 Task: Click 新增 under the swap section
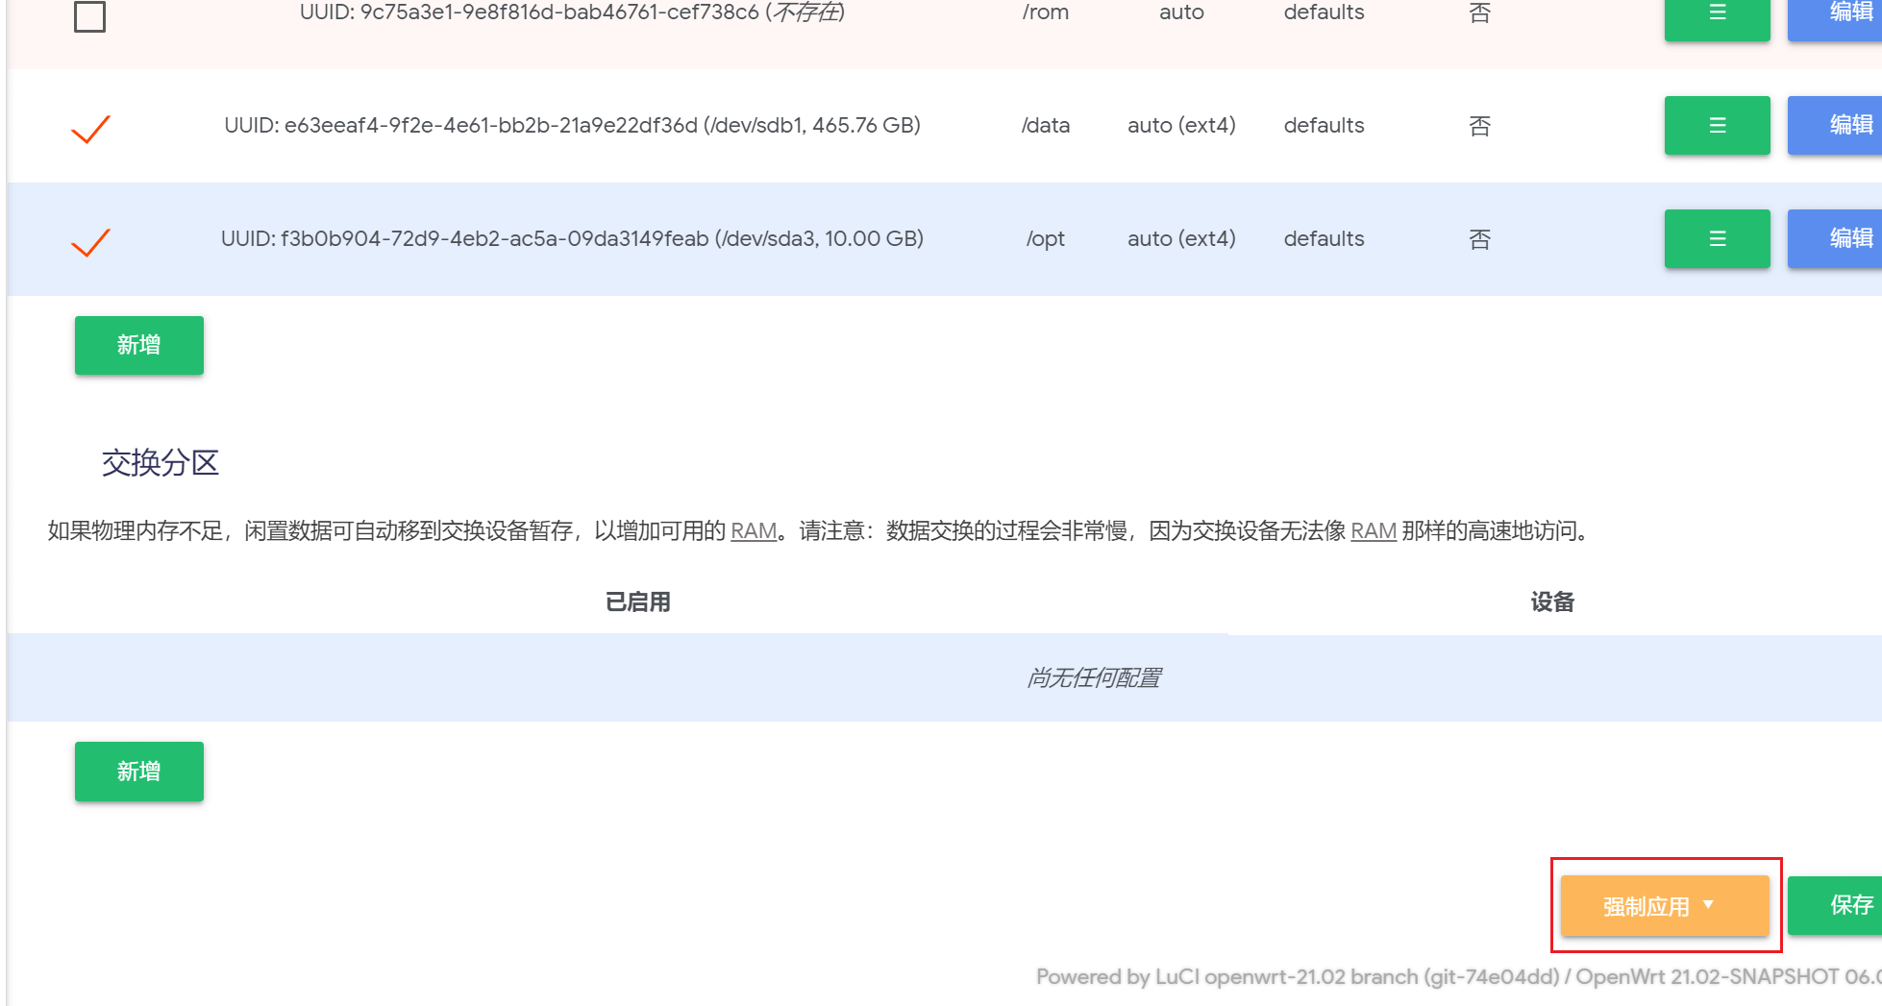coord(138,771)
